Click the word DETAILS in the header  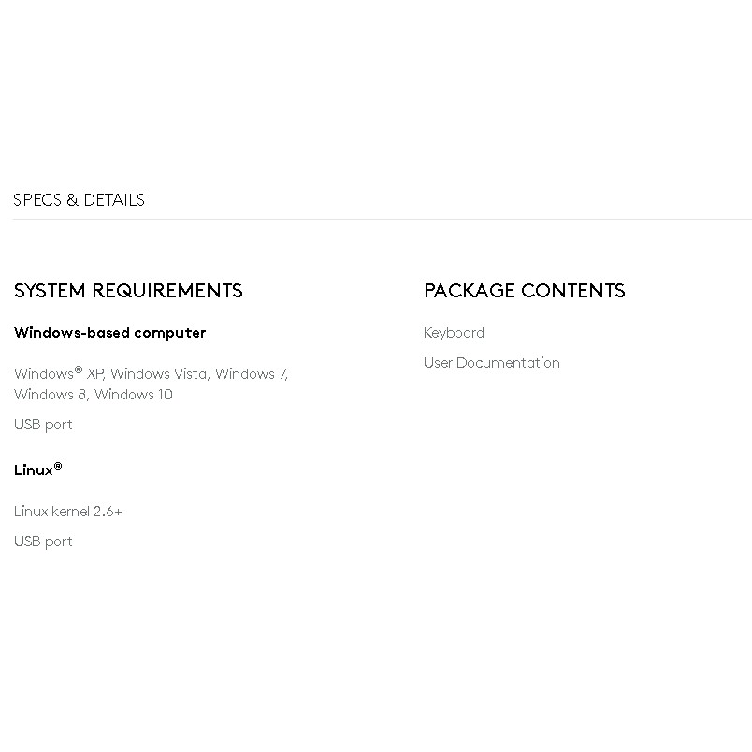tap(114, 200)
